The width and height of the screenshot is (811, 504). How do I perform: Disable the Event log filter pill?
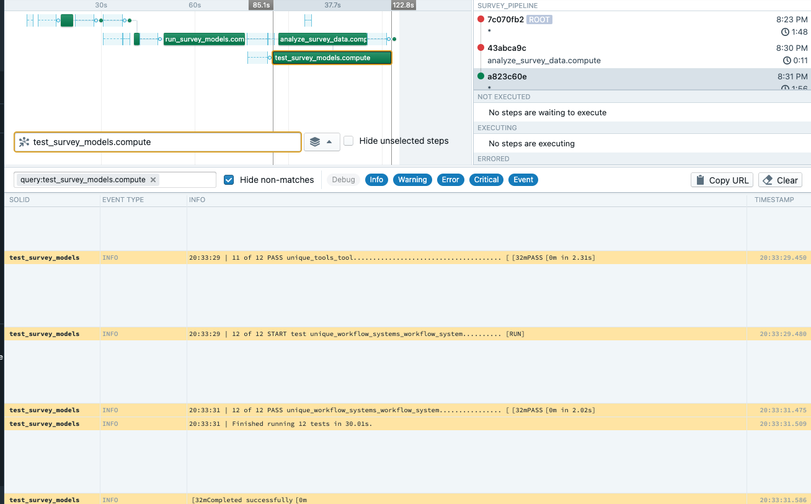523,180
